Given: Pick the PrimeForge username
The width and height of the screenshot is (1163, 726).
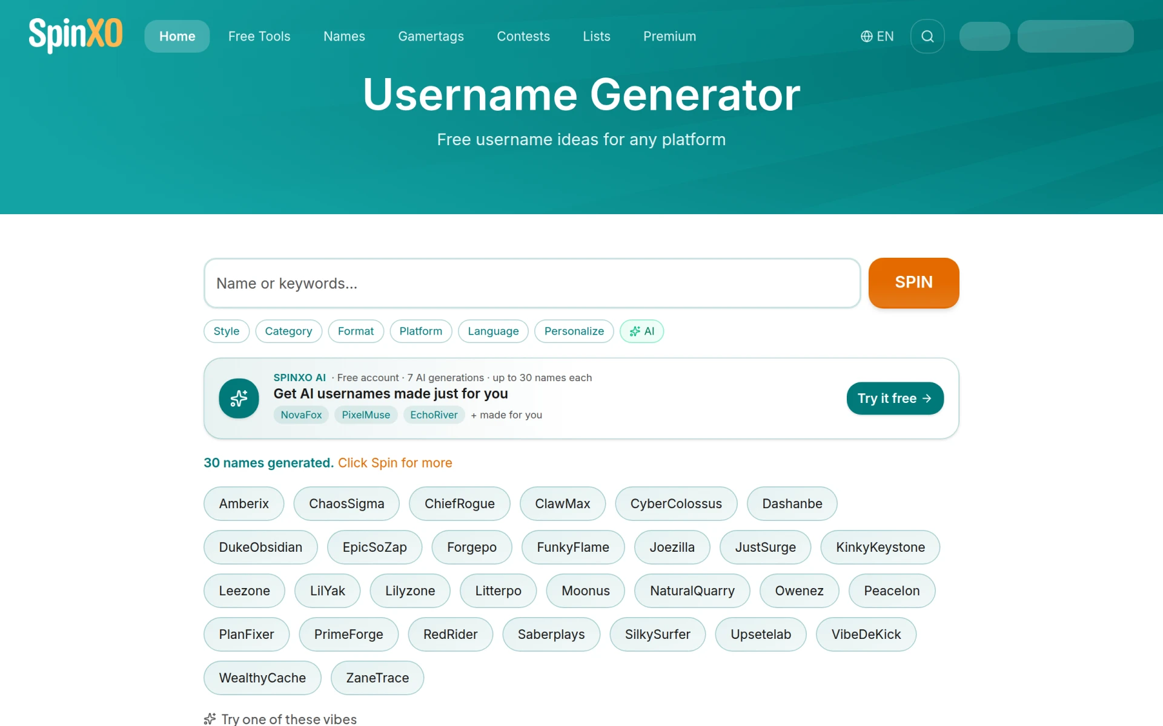Looking at the screenshot, I should coord(348,634).
